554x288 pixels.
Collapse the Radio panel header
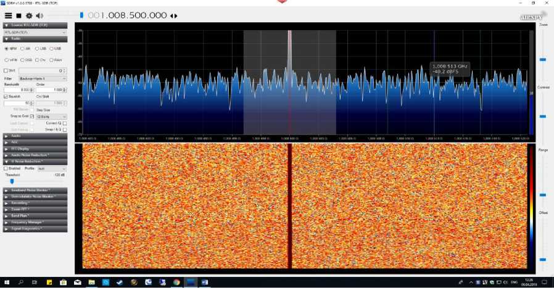[35, 38]
